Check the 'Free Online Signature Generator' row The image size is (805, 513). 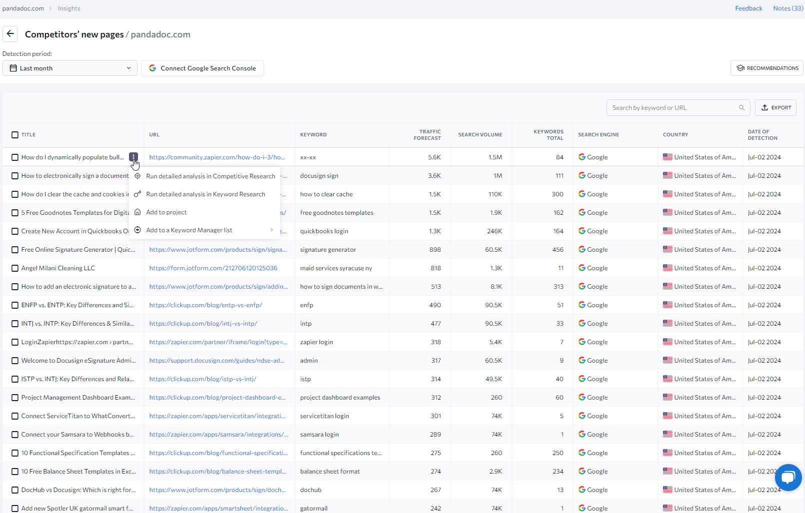[x=15, y=250]
